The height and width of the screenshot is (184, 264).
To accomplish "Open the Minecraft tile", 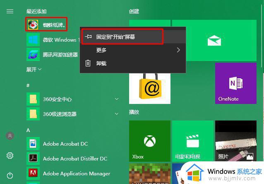I will [150, 174].
